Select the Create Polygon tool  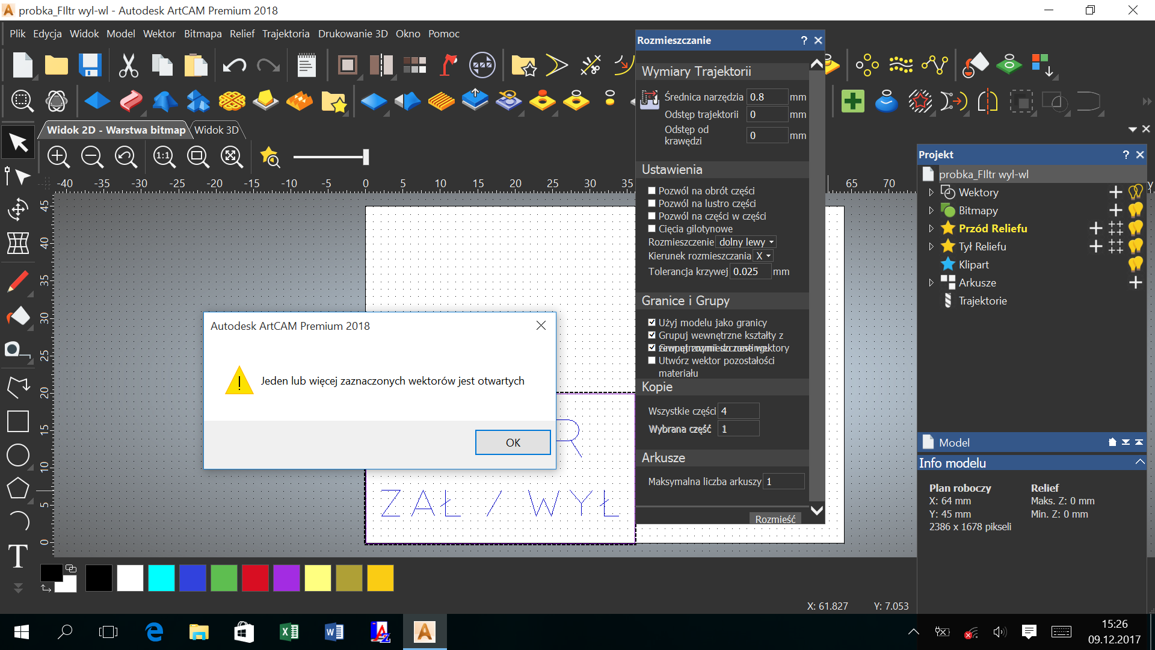(18, 488)
